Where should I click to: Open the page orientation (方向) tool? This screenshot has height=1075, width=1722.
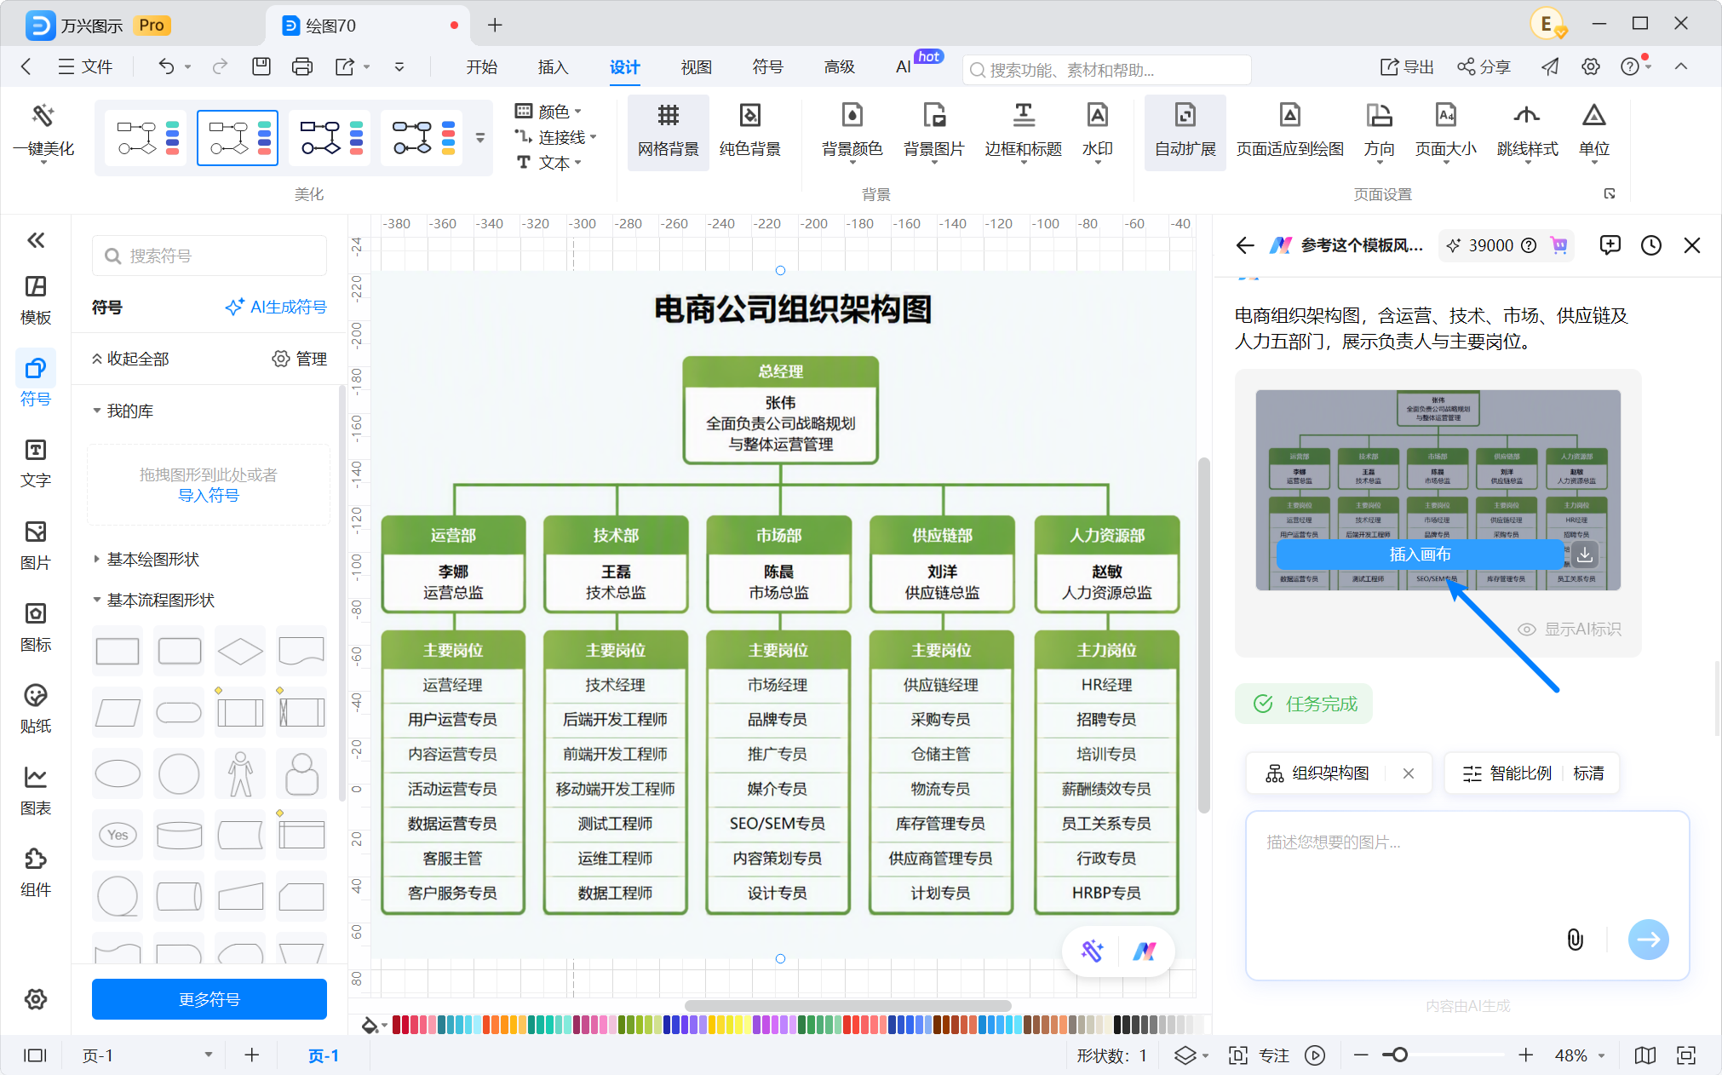coord(1379,131)
